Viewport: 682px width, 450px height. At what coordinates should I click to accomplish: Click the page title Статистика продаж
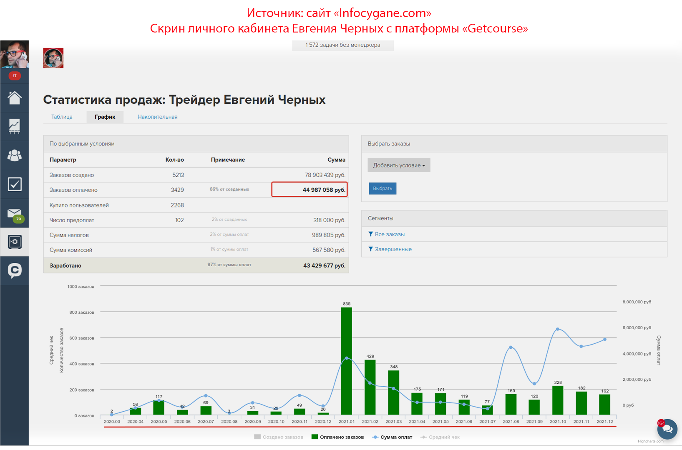[x=184, y=100]
